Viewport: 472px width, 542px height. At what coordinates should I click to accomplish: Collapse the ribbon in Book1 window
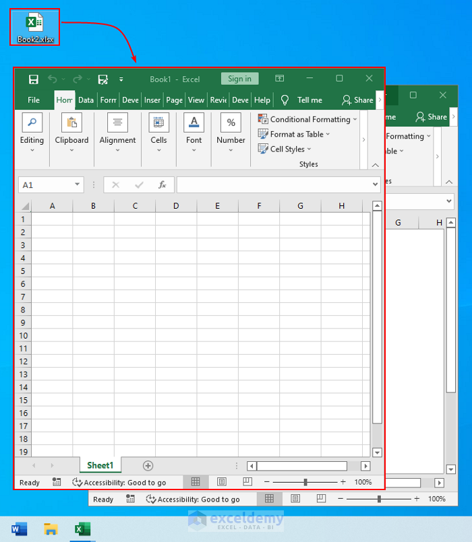[x=376, y=165]
